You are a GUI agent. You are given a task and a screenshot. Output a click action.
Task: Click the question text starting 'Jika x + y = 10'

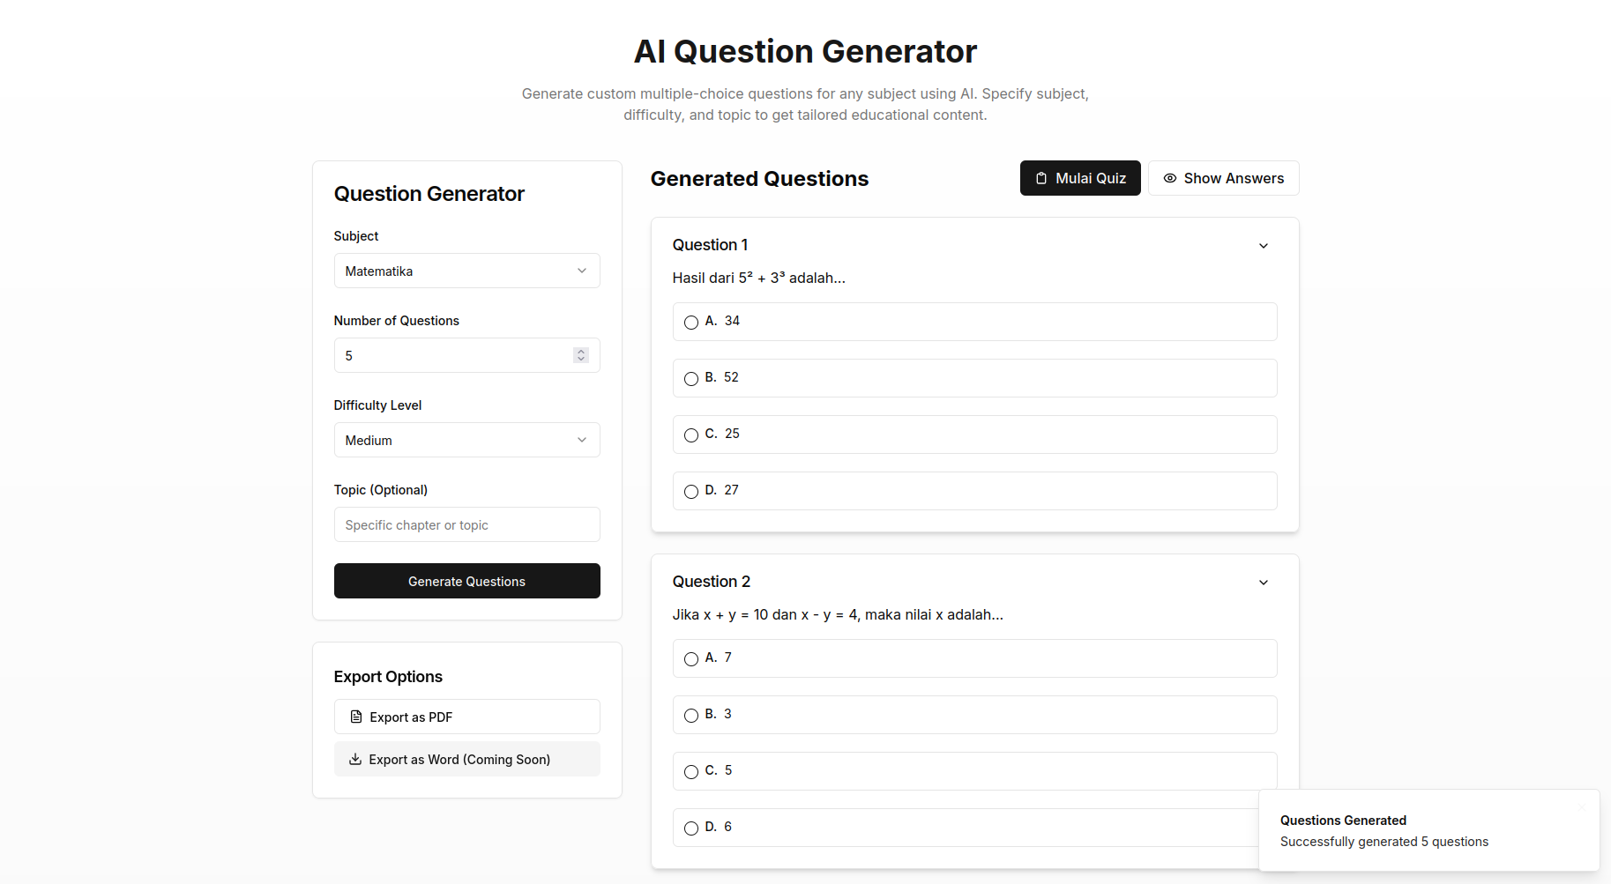tap(838, 614)
